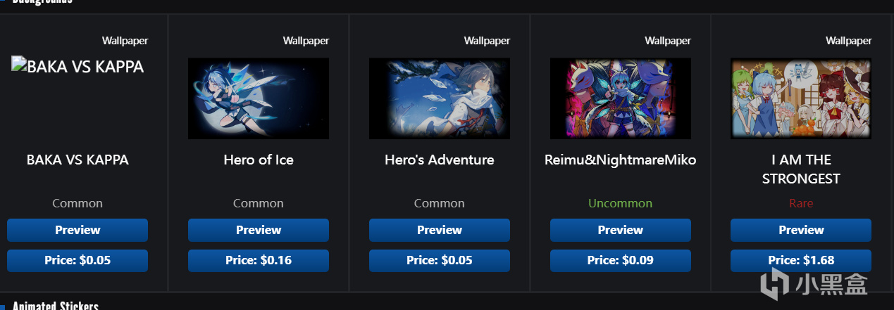The image size is (894, 310).
Task: Click the Price: $0.16 button
Action: click(x=259, y=260)
